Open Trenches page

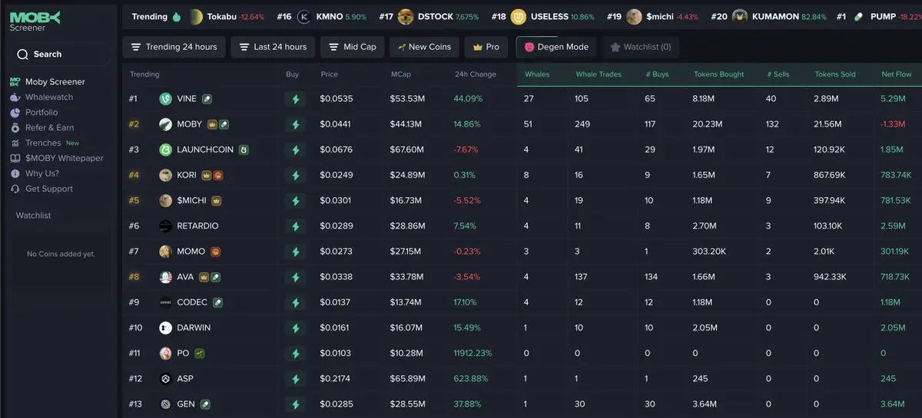point(43,143)
